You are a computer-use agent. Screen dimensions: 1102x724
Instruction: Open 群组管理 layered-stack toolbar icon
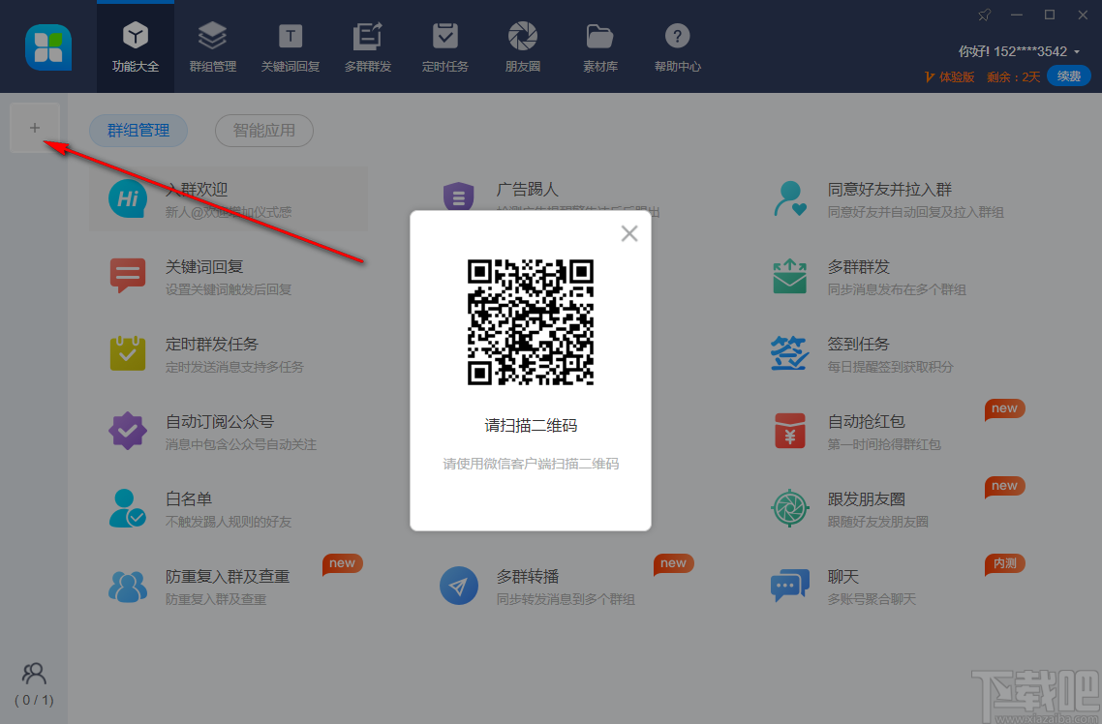(212, 35)
